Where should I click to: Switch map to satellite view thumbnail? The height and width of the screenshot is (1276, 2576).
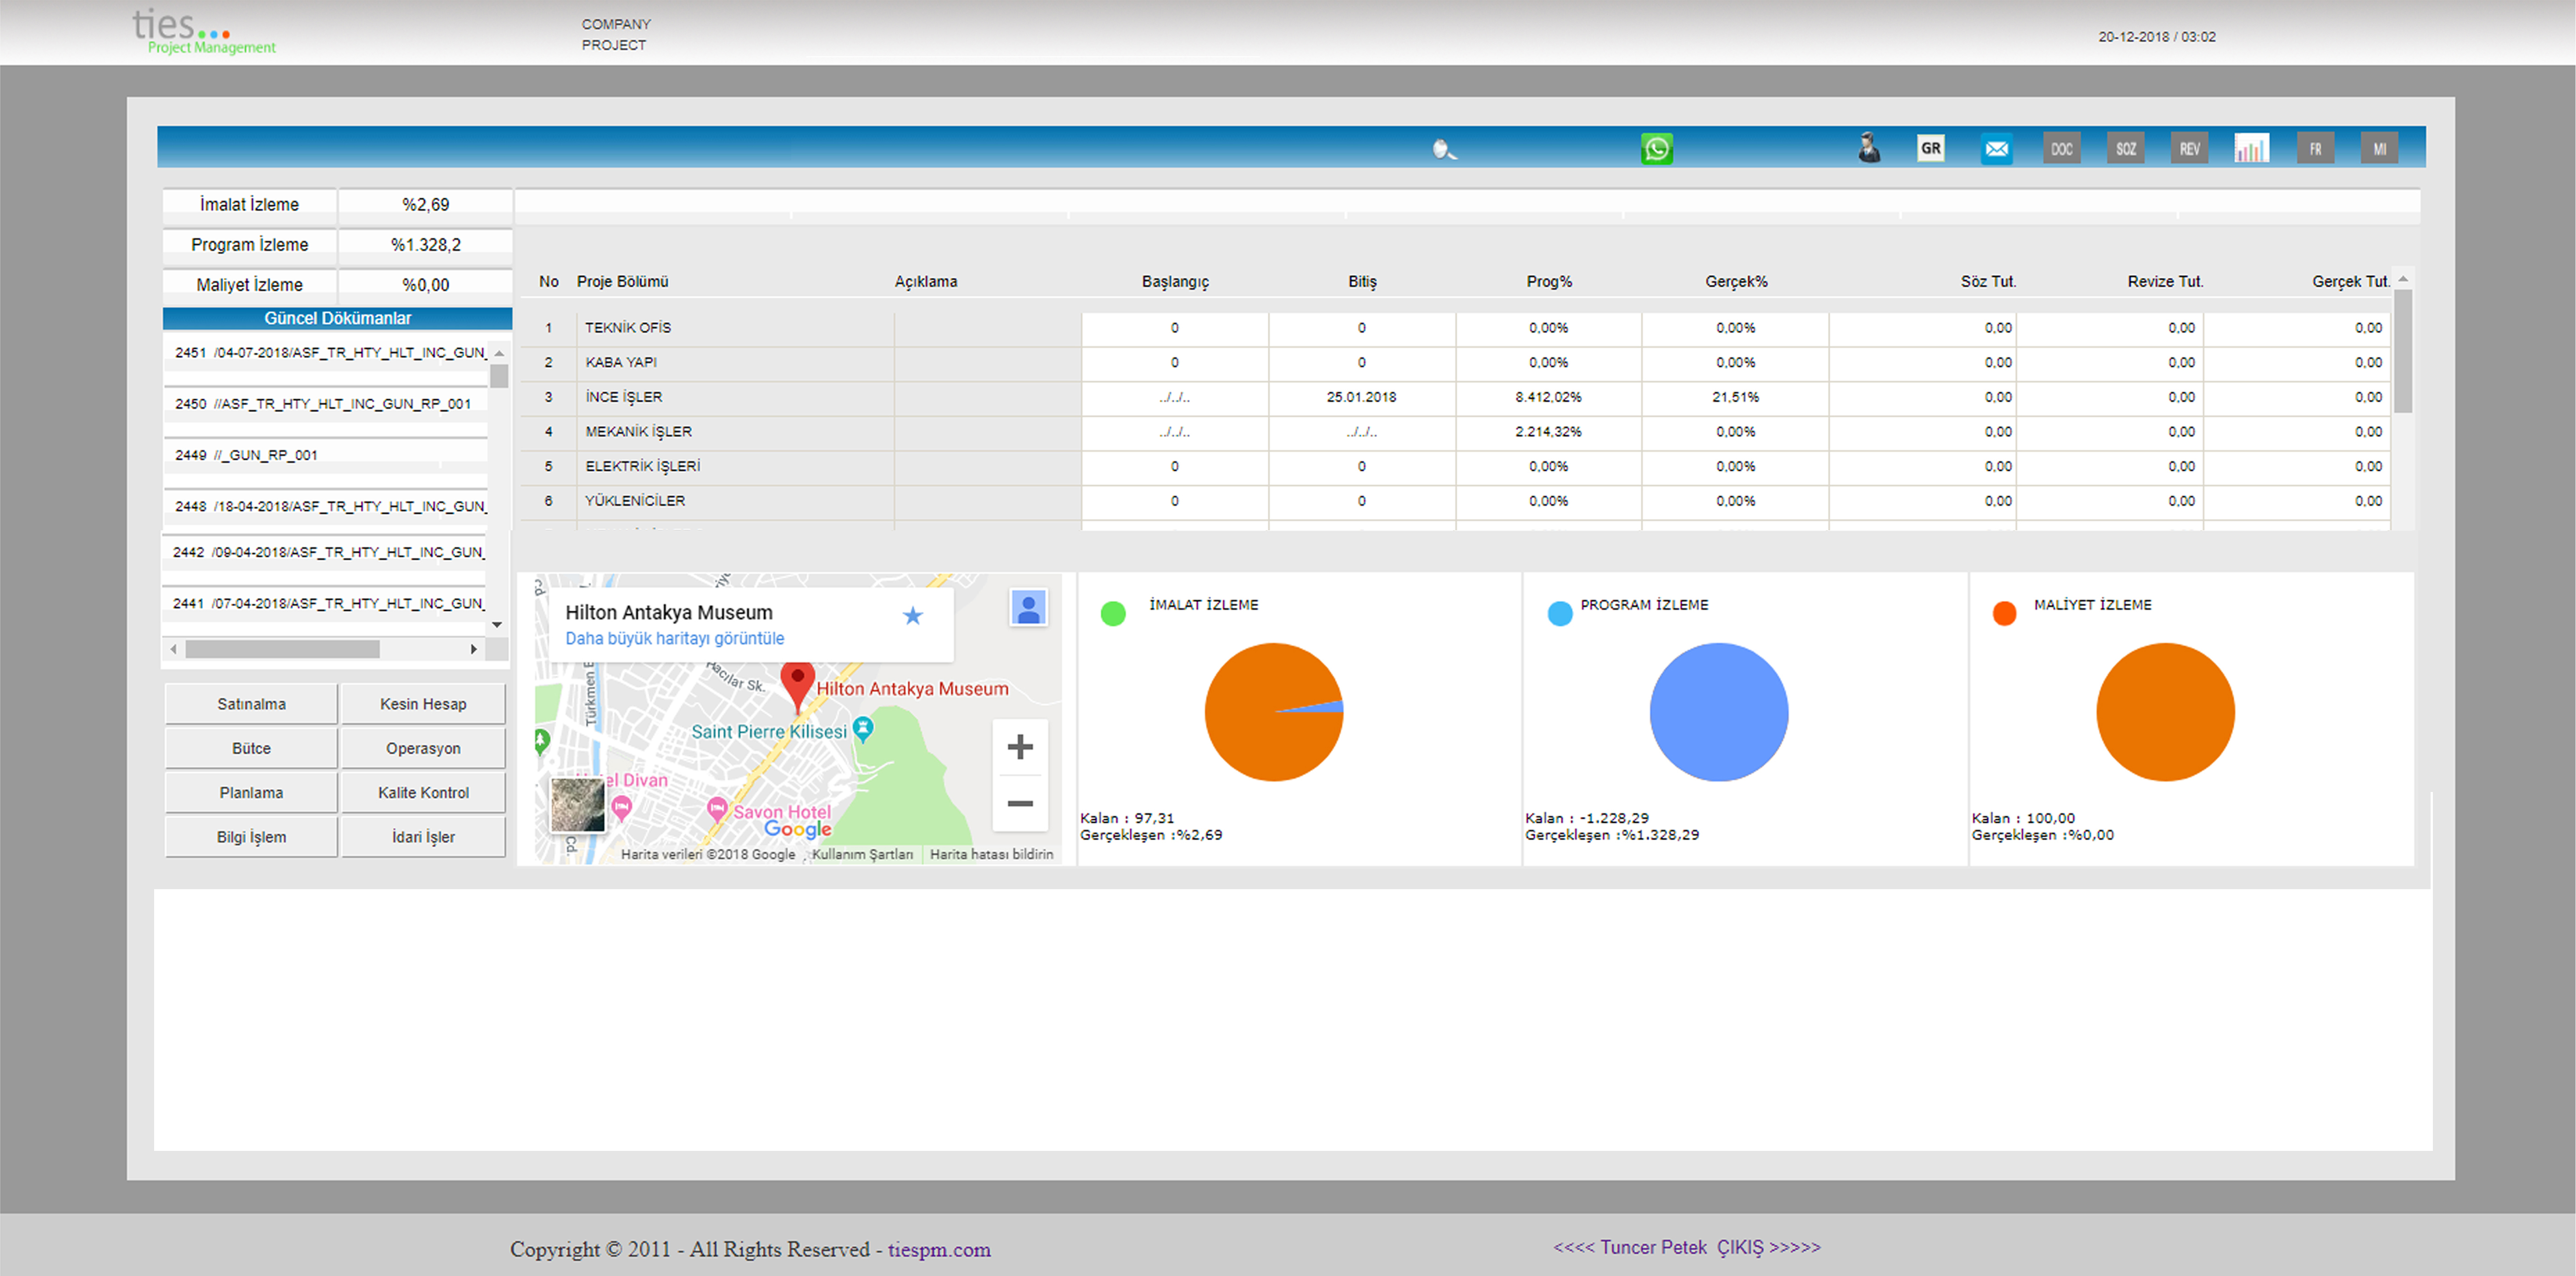click(x=578, y=805)
